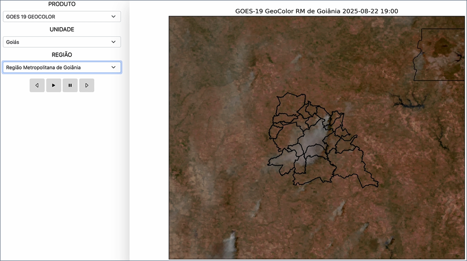Image resolution: width=467 pixels, height=261 pixels.
Task: Pause the satellite image animation
Action: click(70, 85)
